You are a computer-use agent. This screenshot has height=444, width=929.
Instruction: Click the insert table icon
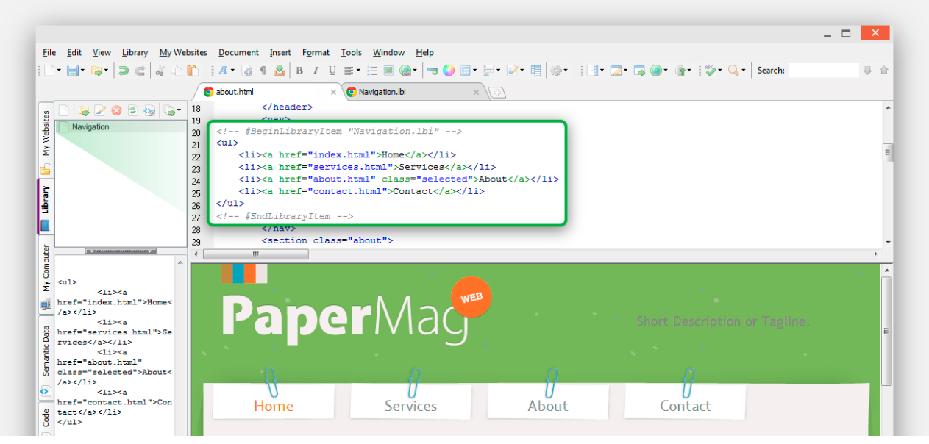[x=464, y=71]
